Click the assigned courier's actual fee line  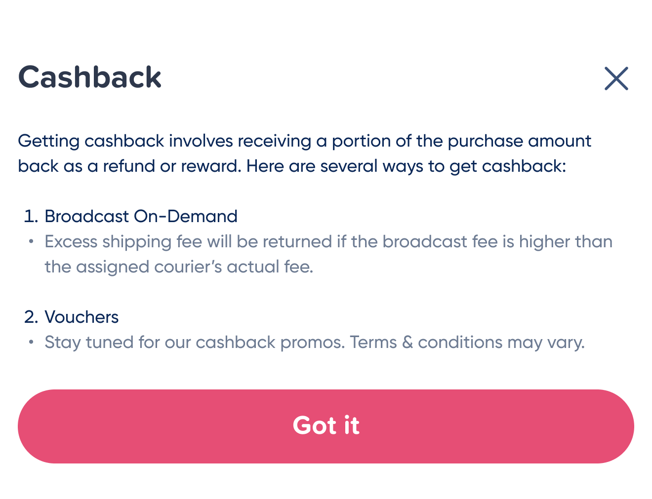[x=179, y=267]
